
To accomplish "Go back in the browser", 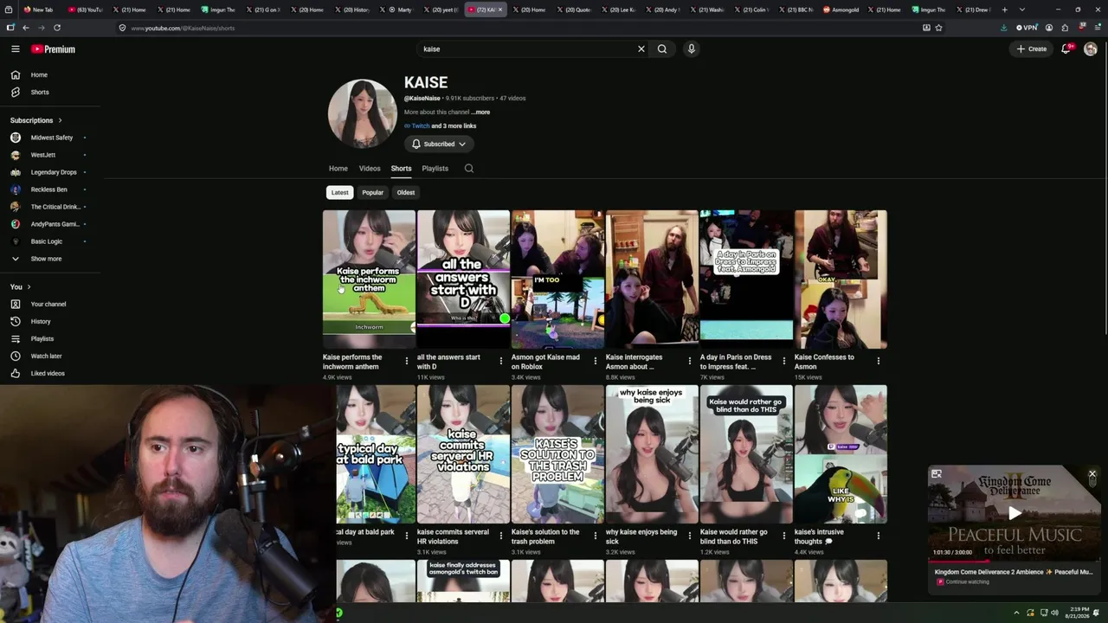I will point(26,28).
